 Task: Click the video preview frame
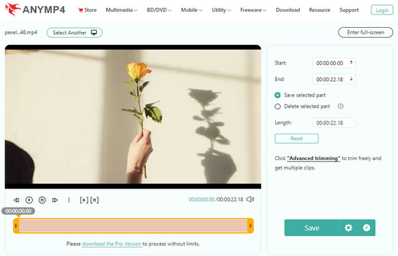[133, 116]
